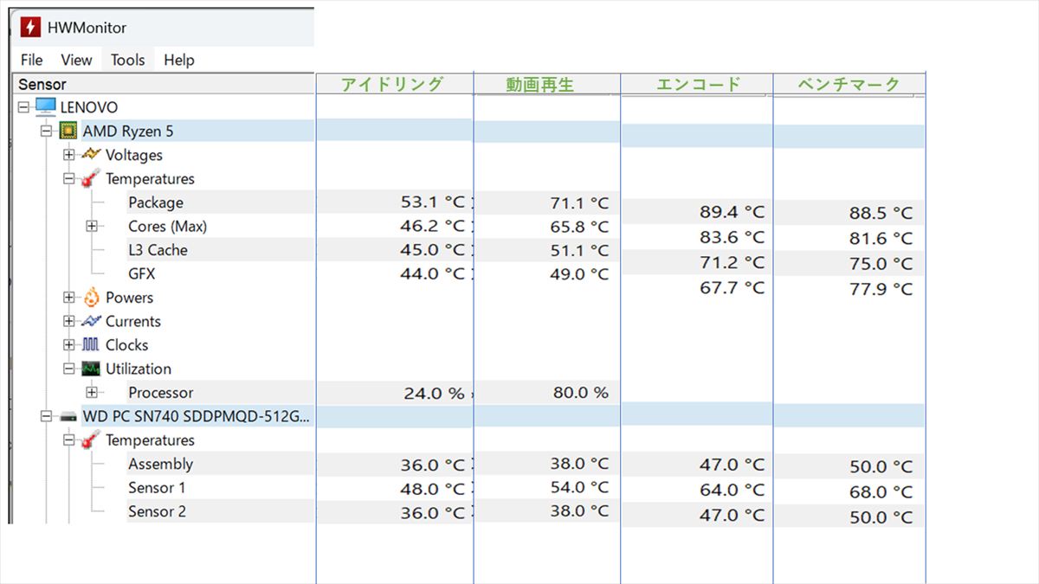
Task: Click the Voltages waveform icon
Action: 91,155
